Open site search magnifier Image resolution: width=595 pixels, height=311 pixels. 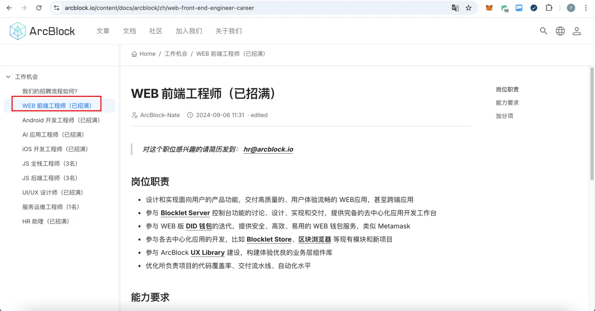pos(544,31)
